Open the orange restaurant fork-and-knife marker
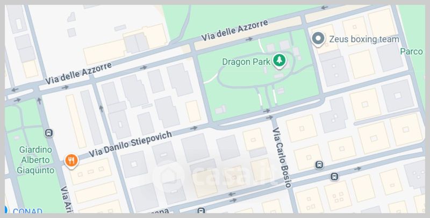This screenshot has width=430, height=218. 71,161
